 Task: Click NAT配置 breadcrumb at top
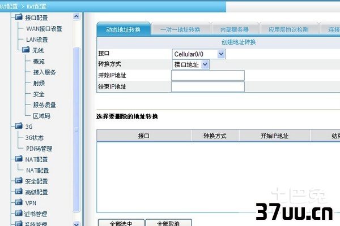click(x=36, y=6)
